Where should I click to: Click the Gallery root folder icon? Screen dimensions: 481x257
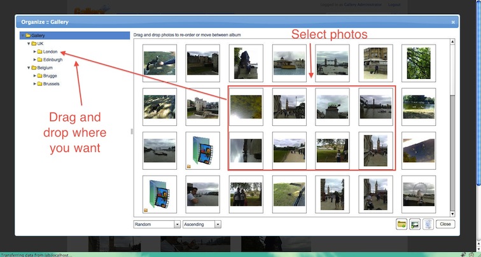(28, 36)
